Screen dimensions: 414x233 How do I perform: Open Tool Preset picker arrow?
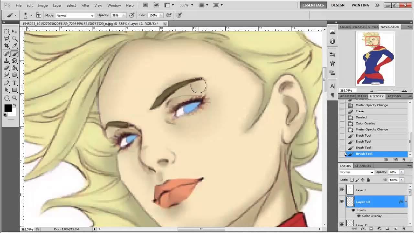[15, 15]
